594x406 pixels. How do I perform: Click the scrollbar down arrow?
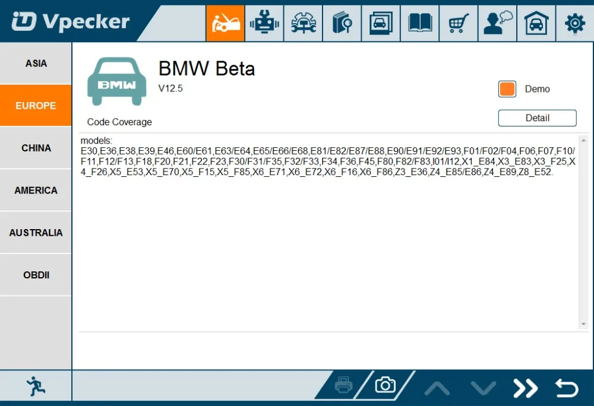point(583,324)
